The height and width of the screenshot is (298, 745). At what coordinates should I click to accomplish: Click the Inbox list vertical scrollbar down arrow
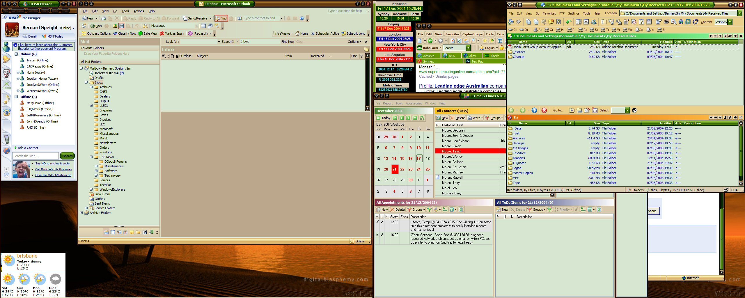pos(368,109)
